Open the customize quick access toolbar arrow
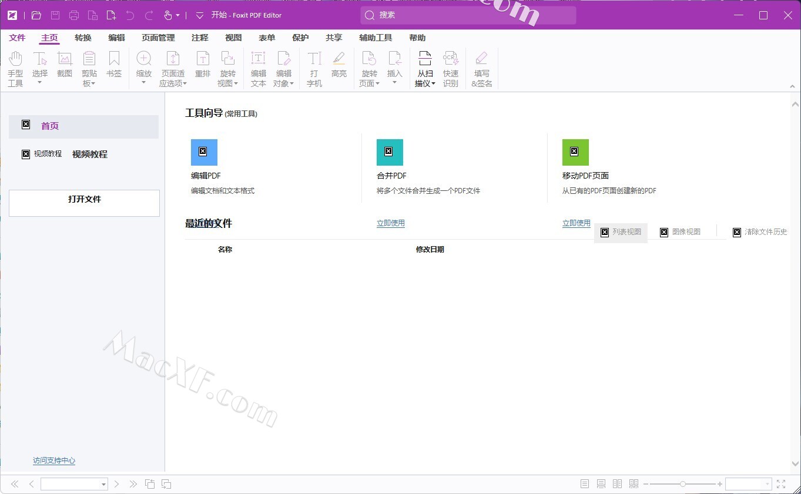Screen dimensions: 801x494 pos(200,15)
